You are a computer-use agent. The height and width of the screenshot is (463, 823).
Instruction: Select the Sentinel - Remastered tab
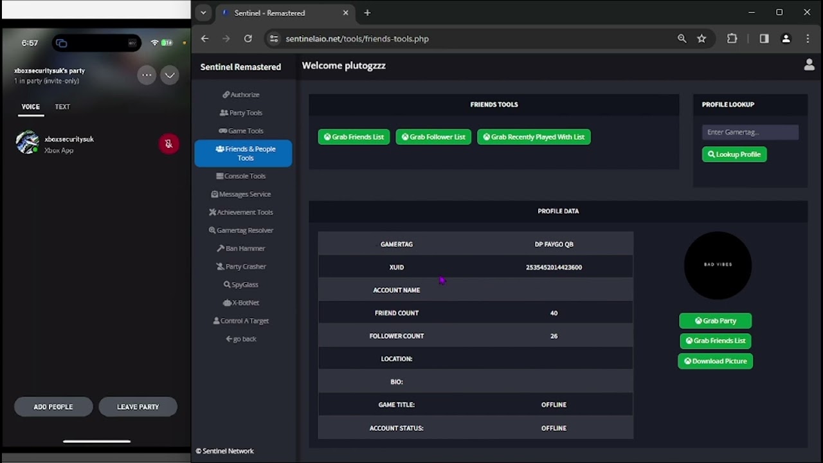[284, 13]
